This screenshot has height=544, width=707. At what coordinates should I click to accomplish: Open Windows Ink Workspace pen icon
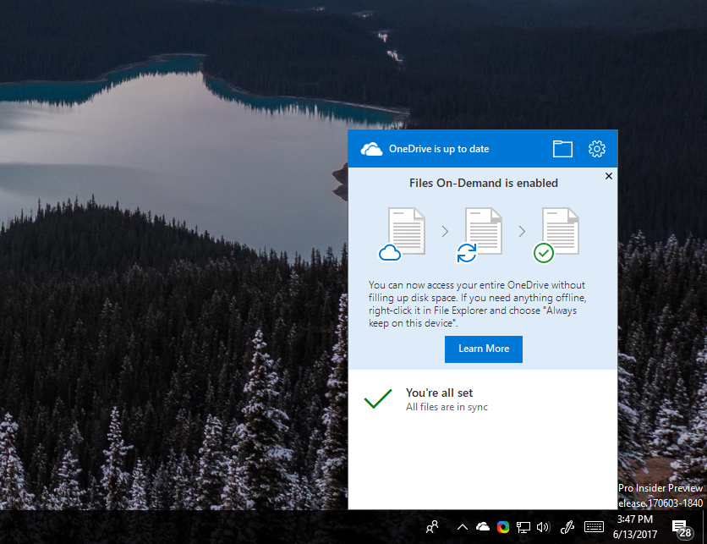pyautogui.click(x=567, y=527)
